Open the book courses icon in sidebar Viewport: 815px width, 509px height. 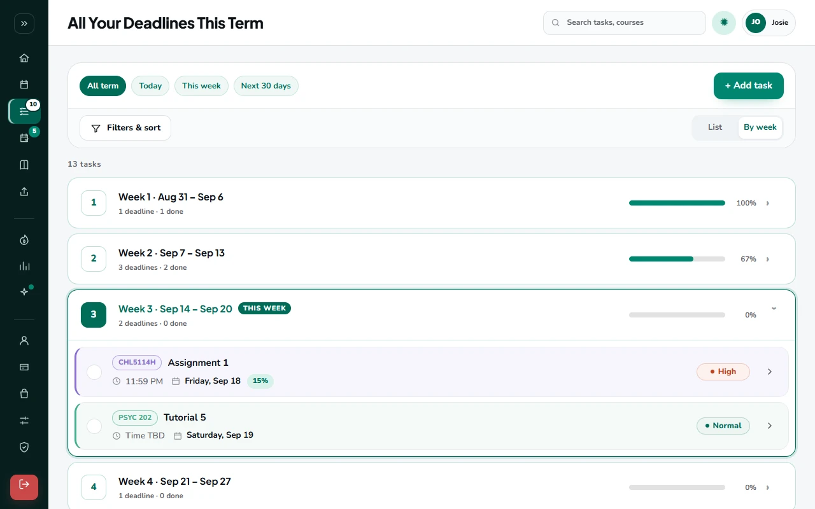tap(24, 165)
